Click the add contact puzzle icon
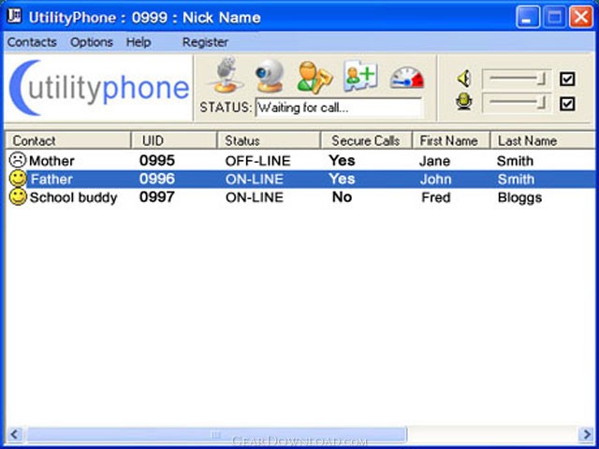This screenshot has width=599, height=449. [360, 75]
